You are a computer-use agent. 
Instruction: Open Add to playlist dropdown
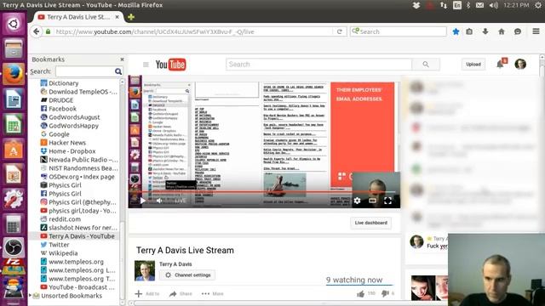tap(147, 294)
